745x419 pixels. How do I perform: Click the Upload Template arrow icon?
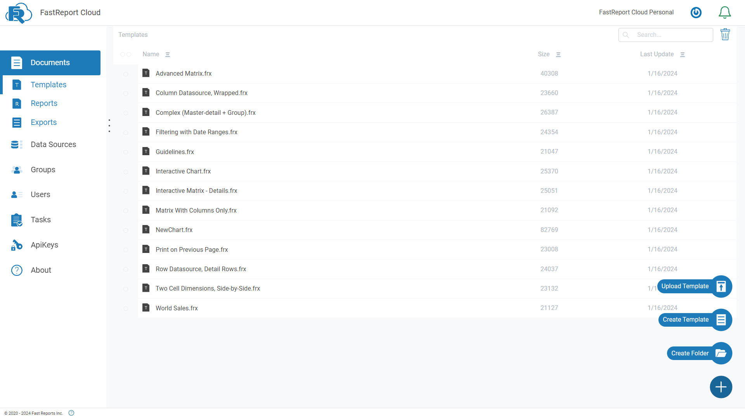coord(721,286)
